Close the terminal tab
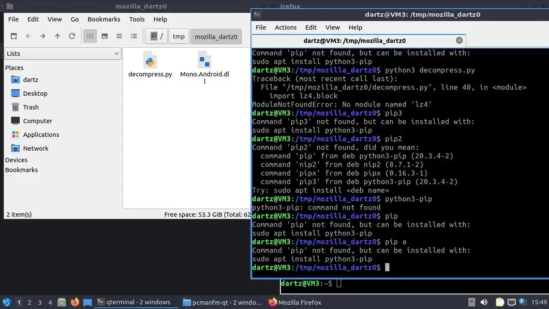This screenshot has width=549, height=309. click(x=459, y=40)
